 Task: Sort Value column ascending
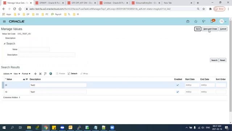pyautogui.click(x=24, y=79)
